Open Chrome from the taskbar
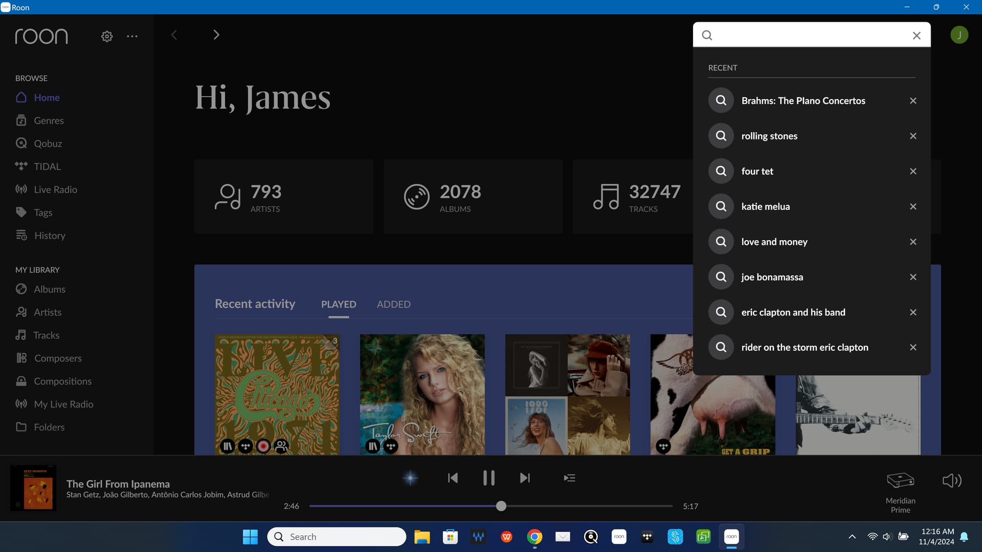This screenshot has width=982, height=552. tap(534, 537)
